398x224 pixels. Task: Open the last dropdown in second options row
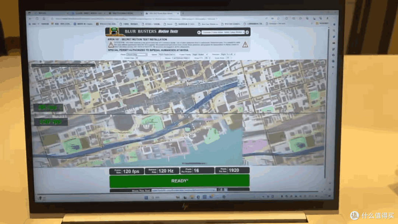pos(229,58)
